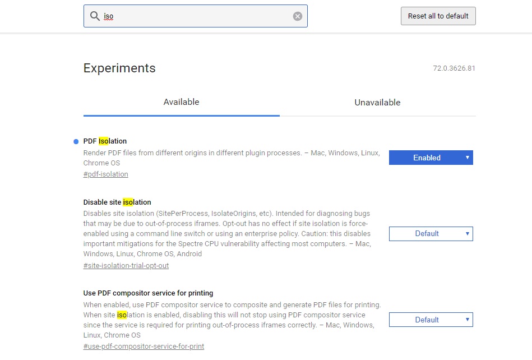Click the magnifier search icon

95,16
